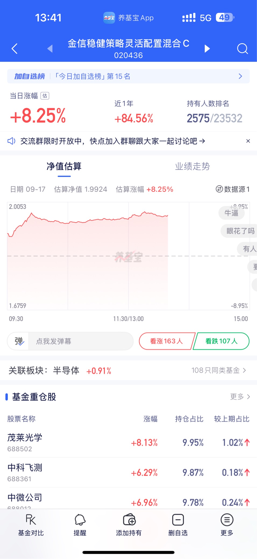Tap the 点我发弹幕 input field
The image size is (257, 559).
[81, 341]
